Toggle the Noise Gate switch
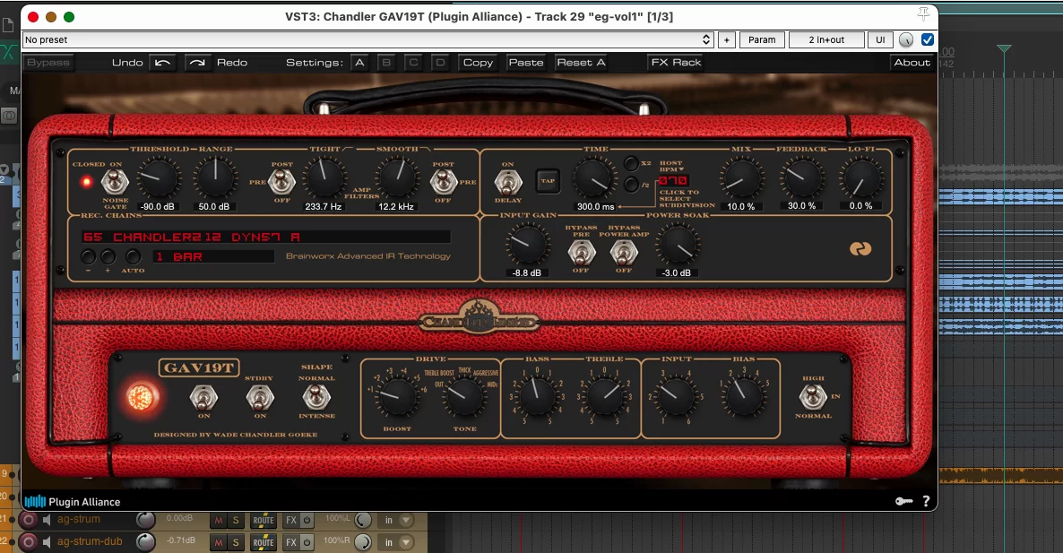Image resolution: width=1063 pixels, height=553 pixels. click(x=113, y=181)
